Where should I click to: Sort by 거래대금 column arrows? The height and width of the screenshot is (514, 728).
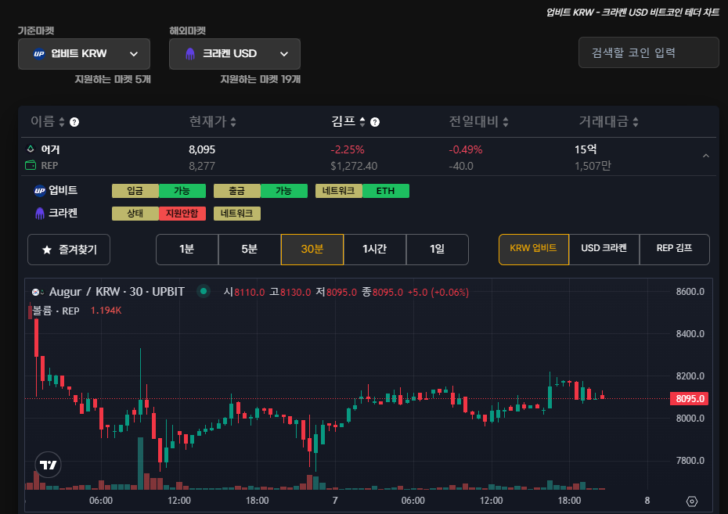click(x=635, y=122)
